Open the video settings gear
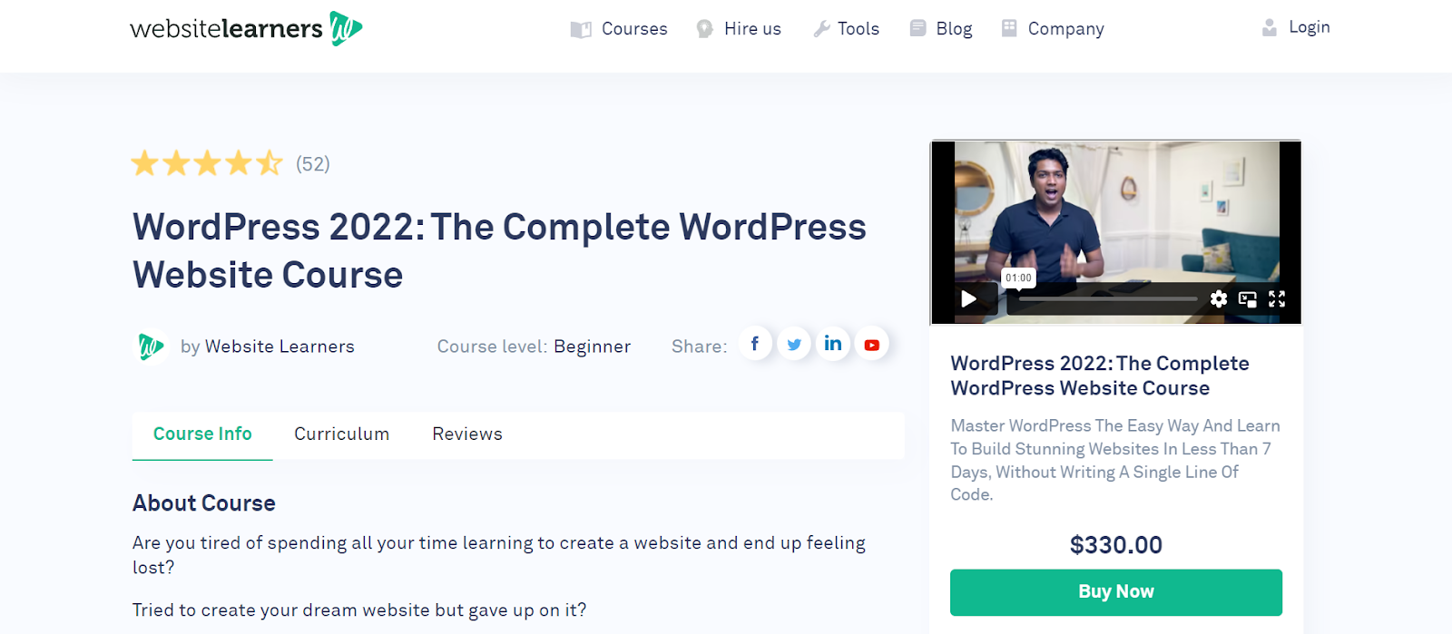This screenshot has height=634, width=1452. (x=1219, y=298)
